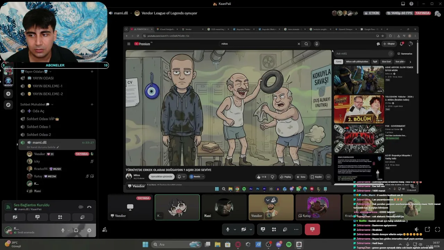Show hidden icons in the system tray

[400, 244]
